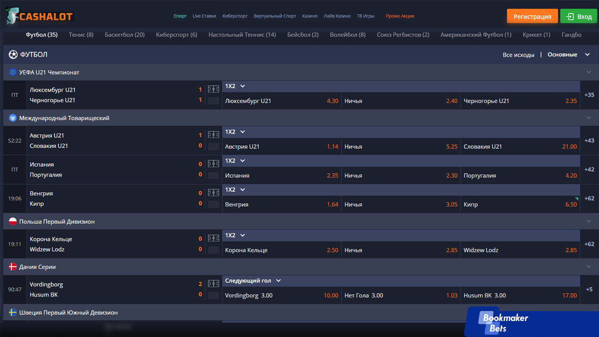Switch to the Баскетбол (20) tab

tap(125, 35)
